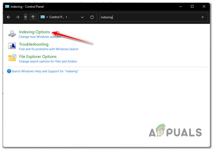The height and width of the screenshot is (150, 213).
Task: Refresh the Control Panel results
Action: click(92, 17)
